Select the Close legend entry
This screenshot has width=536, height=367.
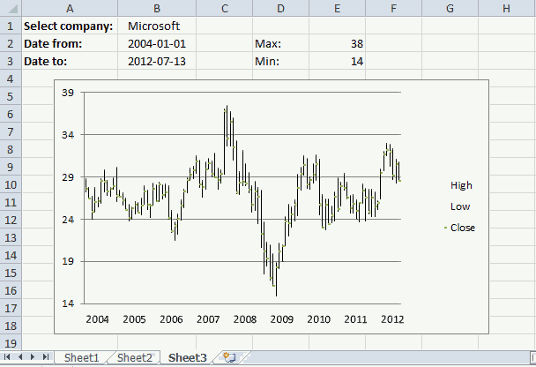460,228
